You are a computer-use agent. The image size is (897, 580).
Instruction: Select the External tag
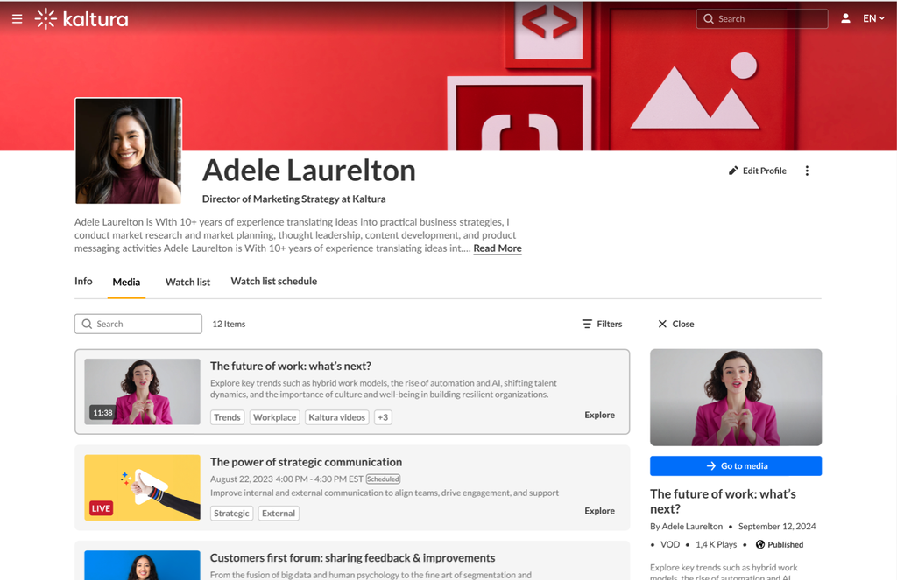click(x=279, y=514)
